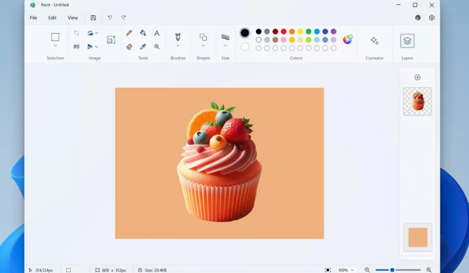Select Color 1 black primary swatch
Viewport: 469px width, 273px height.
pyautogui.click(x=245, y=33)
